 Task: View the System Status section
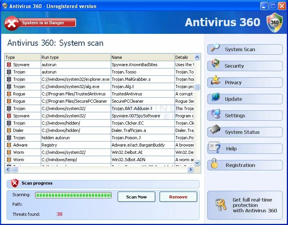click(x=245, y=132)
